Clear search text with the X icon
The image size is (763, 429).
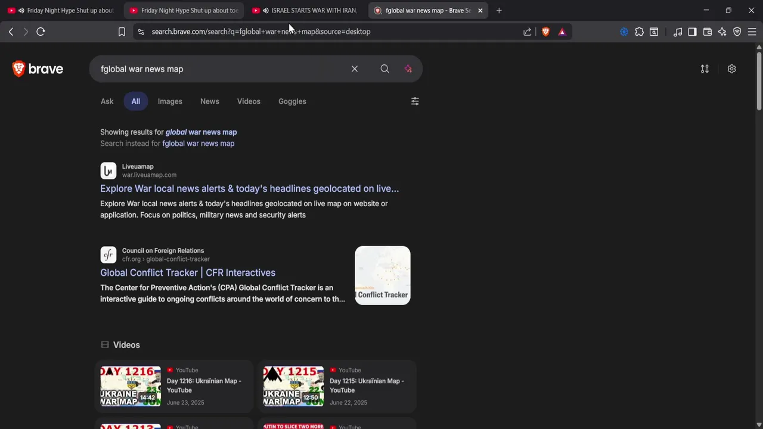click(x=355, y=69)
